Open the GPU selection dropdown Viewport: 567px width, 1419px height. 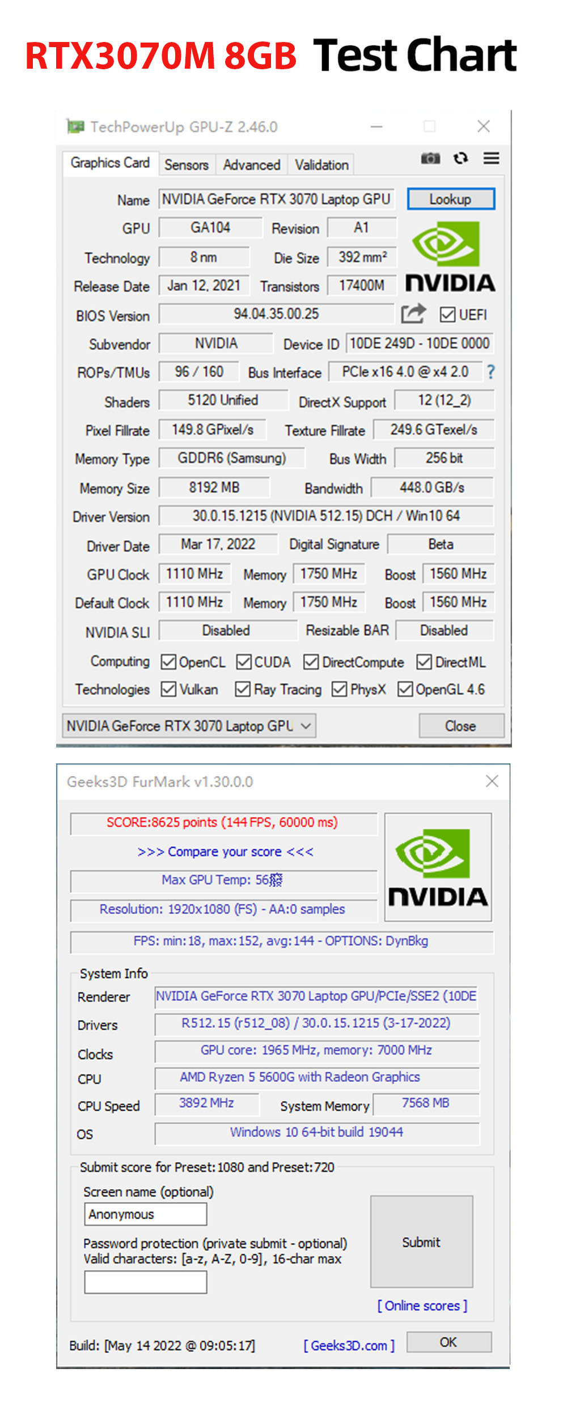tap(189, 726)
